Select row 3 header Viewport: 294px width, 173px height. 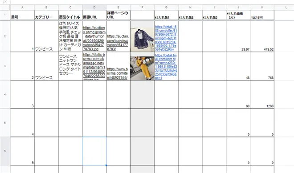tap(5, 66)
